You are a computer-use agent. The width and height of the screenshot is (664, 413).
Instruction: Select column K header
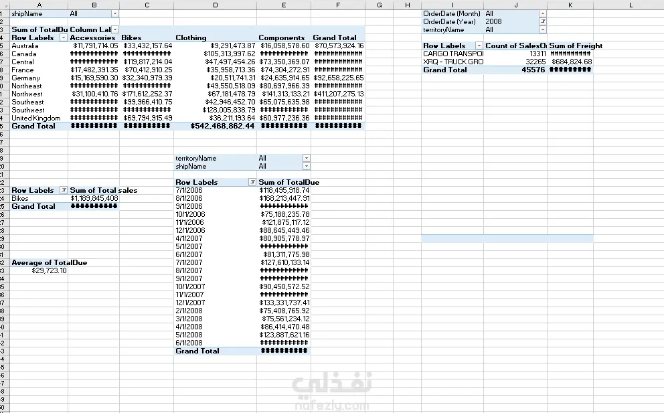coord(570,5)
